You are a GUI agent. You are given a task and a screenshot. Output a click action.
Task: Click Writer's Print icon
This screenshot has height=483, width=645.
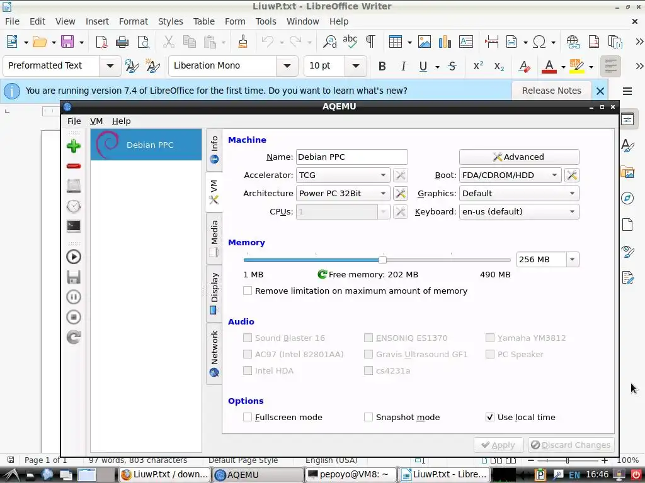tap(122, 42)
